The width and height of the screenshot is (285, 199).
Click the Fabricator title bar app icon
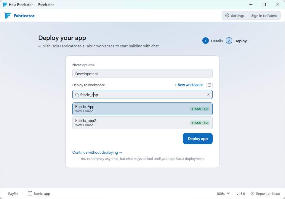(5, 4)
